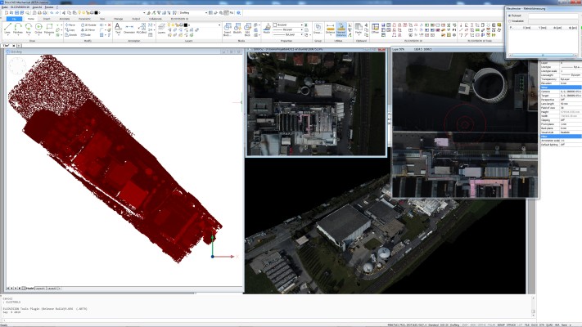Screen dimensions: 582x327
Task: Open the Layers manager icon
Action: click(x=161, y=28)
